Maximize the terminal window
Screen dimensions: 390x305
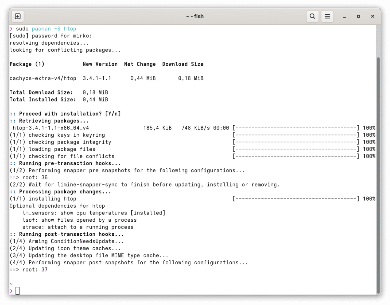point(358,16)
